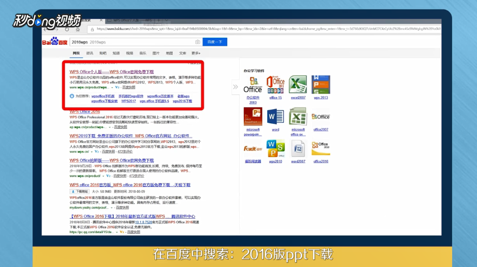Click the wpsoffice下载安装 related link
This screenshot has width=477, height=267.
tap(104, 101)
